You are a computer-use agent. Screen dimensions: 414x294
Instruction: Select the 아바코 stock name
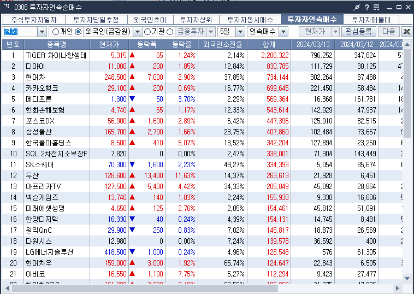pos(35,274)
